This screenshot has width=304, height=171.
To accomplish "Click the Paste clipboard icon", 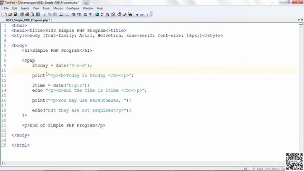I will point(55,15).
